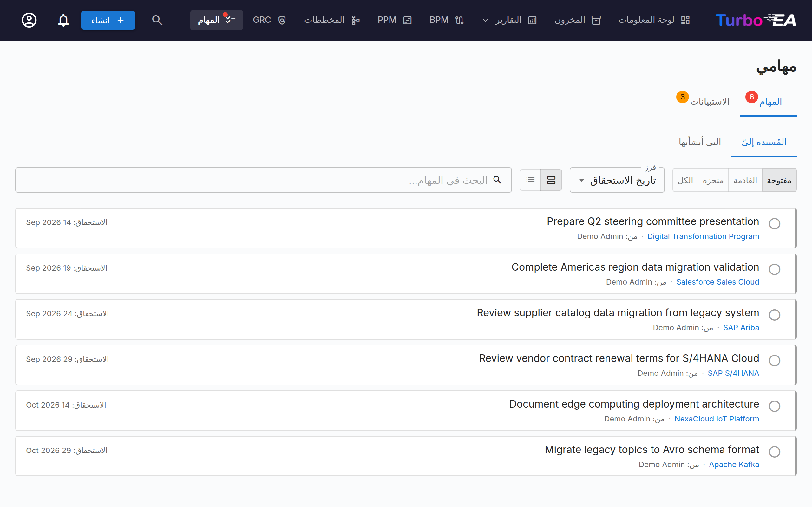Mark Document edge computing task done

tap(775, 406)
